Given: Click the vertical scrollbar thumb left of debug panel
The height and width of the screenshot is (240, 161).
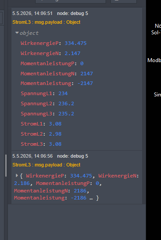Looking at the screenshot, I should pos(6,166).
